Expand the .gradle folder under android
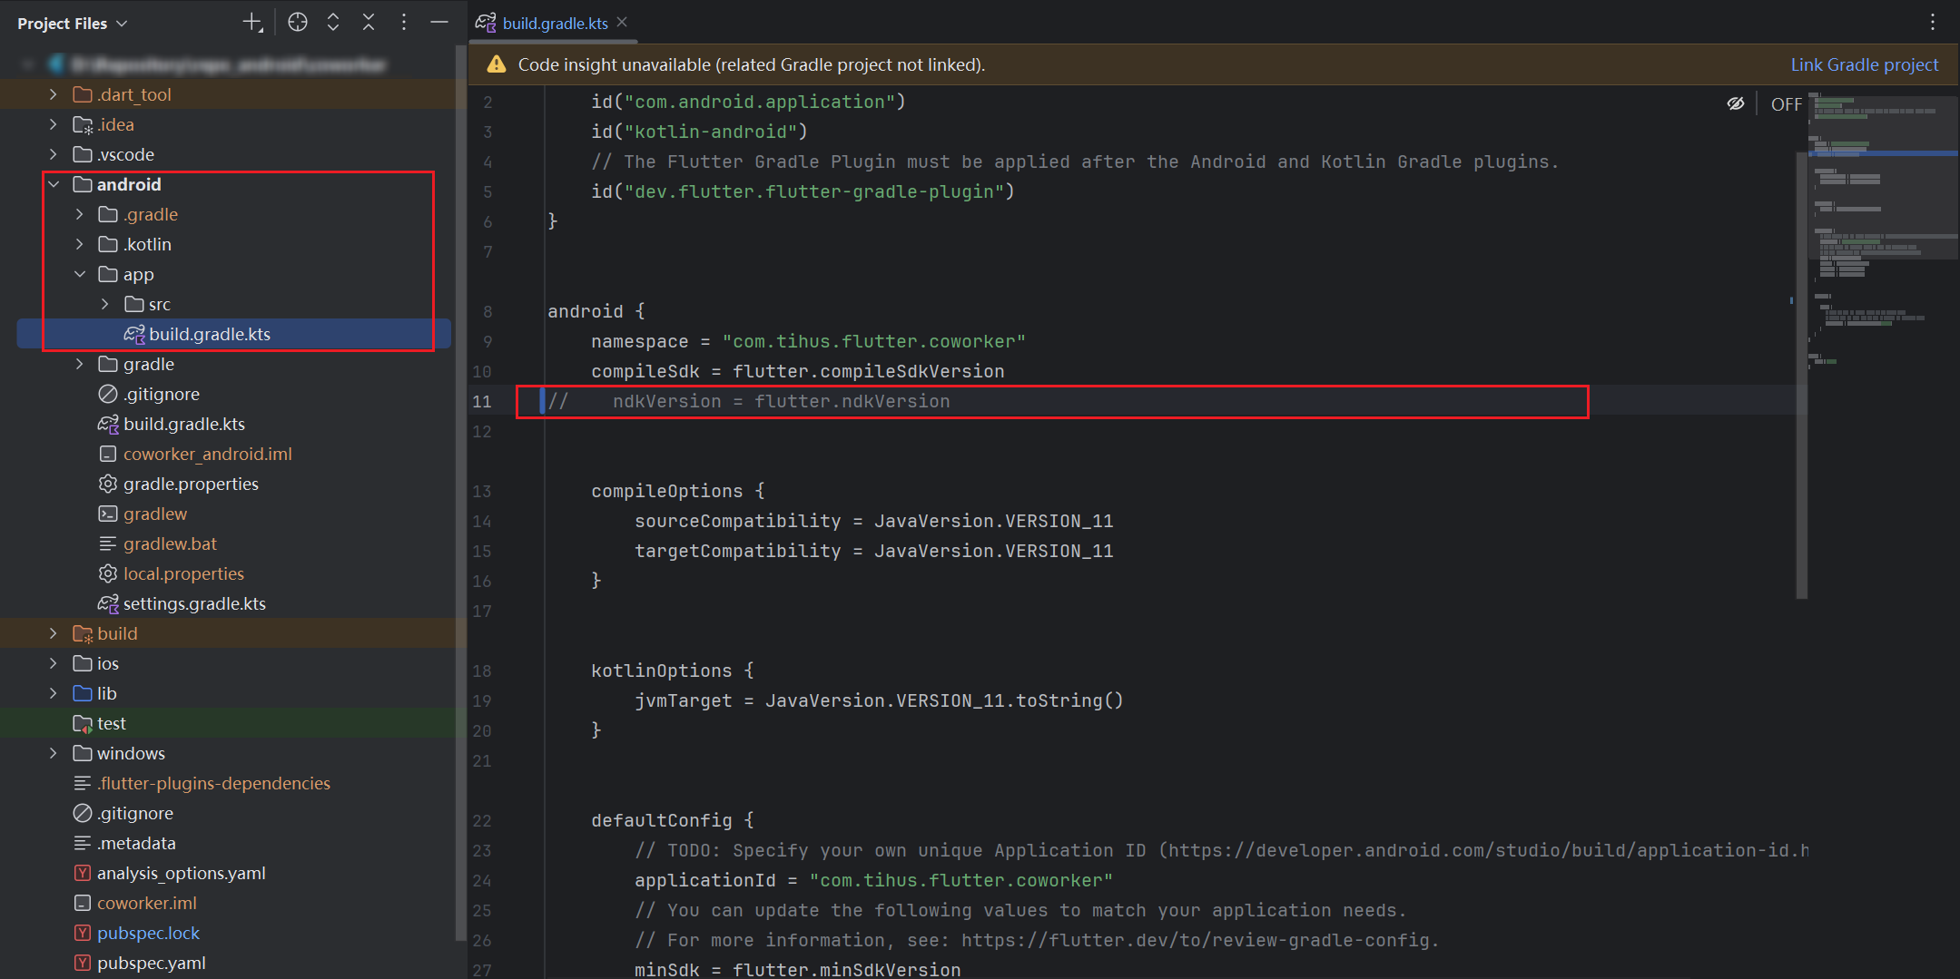Viewport: 1960px width, 979px height. (79, 214)
